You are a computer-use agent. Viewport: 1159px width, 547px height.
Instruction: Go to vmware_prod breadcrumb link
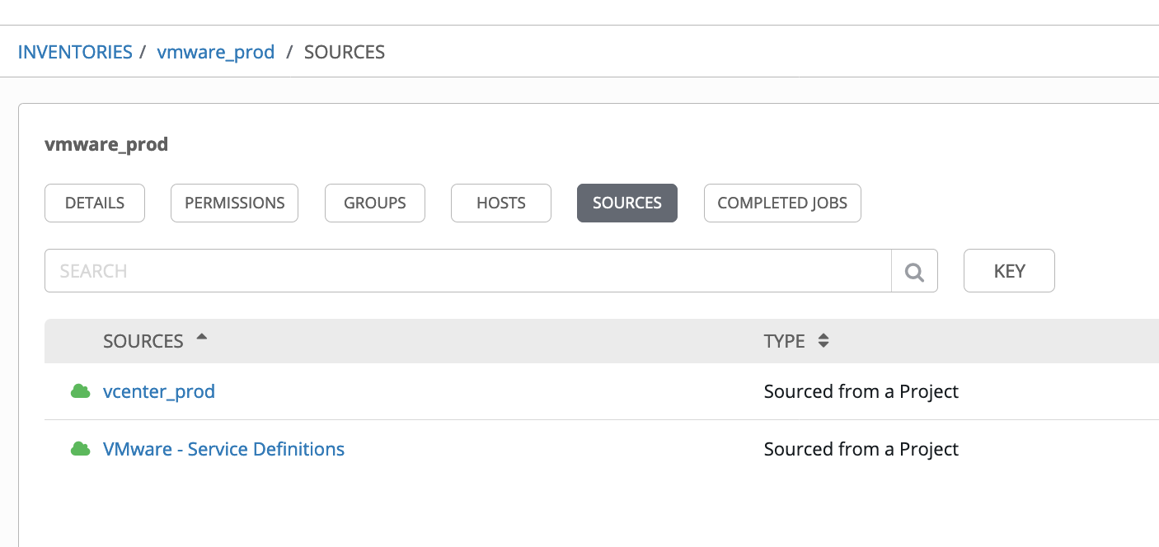216,52
